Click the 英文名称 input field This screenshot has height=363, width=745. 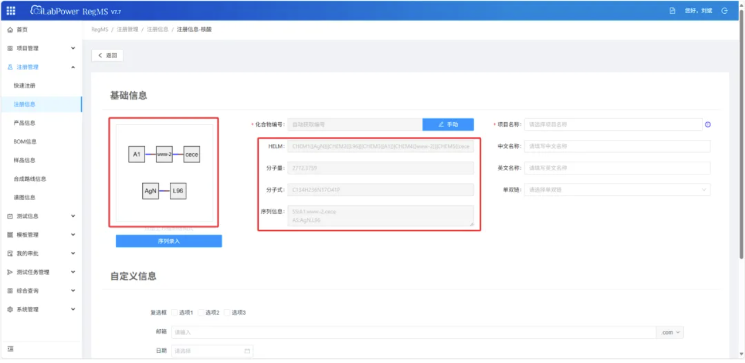617,168
